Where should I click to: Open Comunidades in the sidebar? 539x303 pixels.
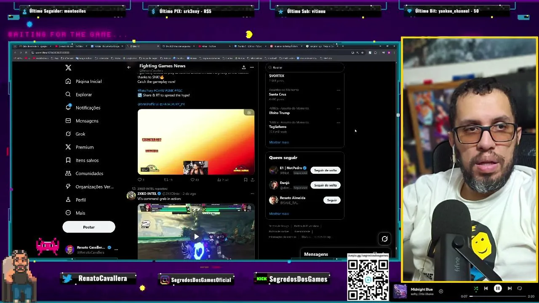pos(84,173)
